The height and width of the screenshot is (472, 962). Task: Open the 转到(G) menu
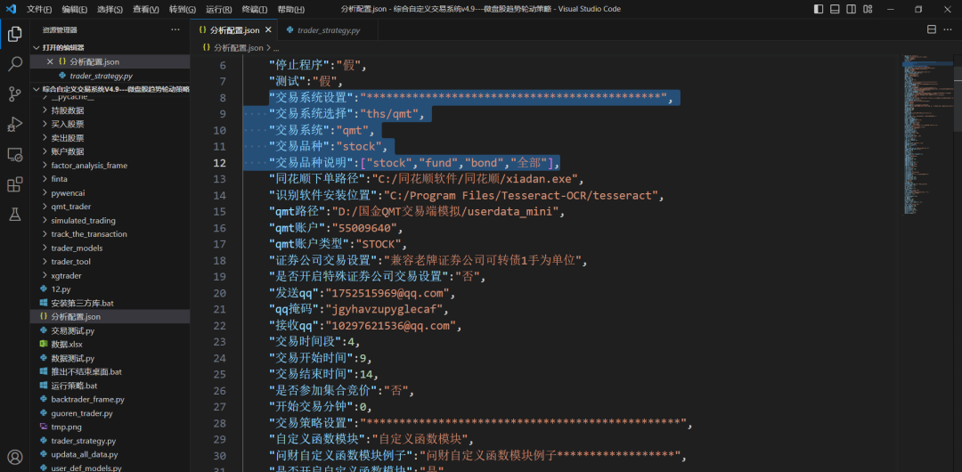[x=183, y=9]
